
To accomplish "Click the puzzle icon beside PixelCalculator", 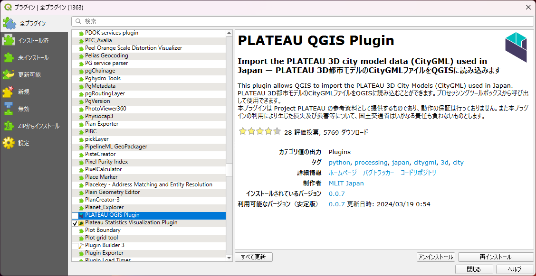I will pos(81,170).
